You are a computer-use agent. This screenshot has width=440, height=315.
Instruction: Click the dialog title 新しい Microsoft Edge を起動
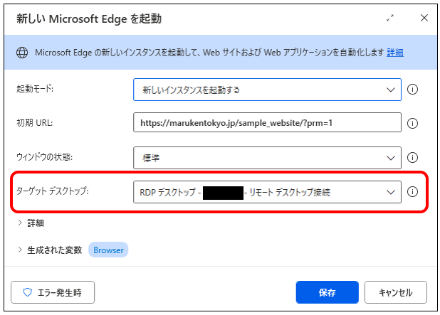(89, 18)
